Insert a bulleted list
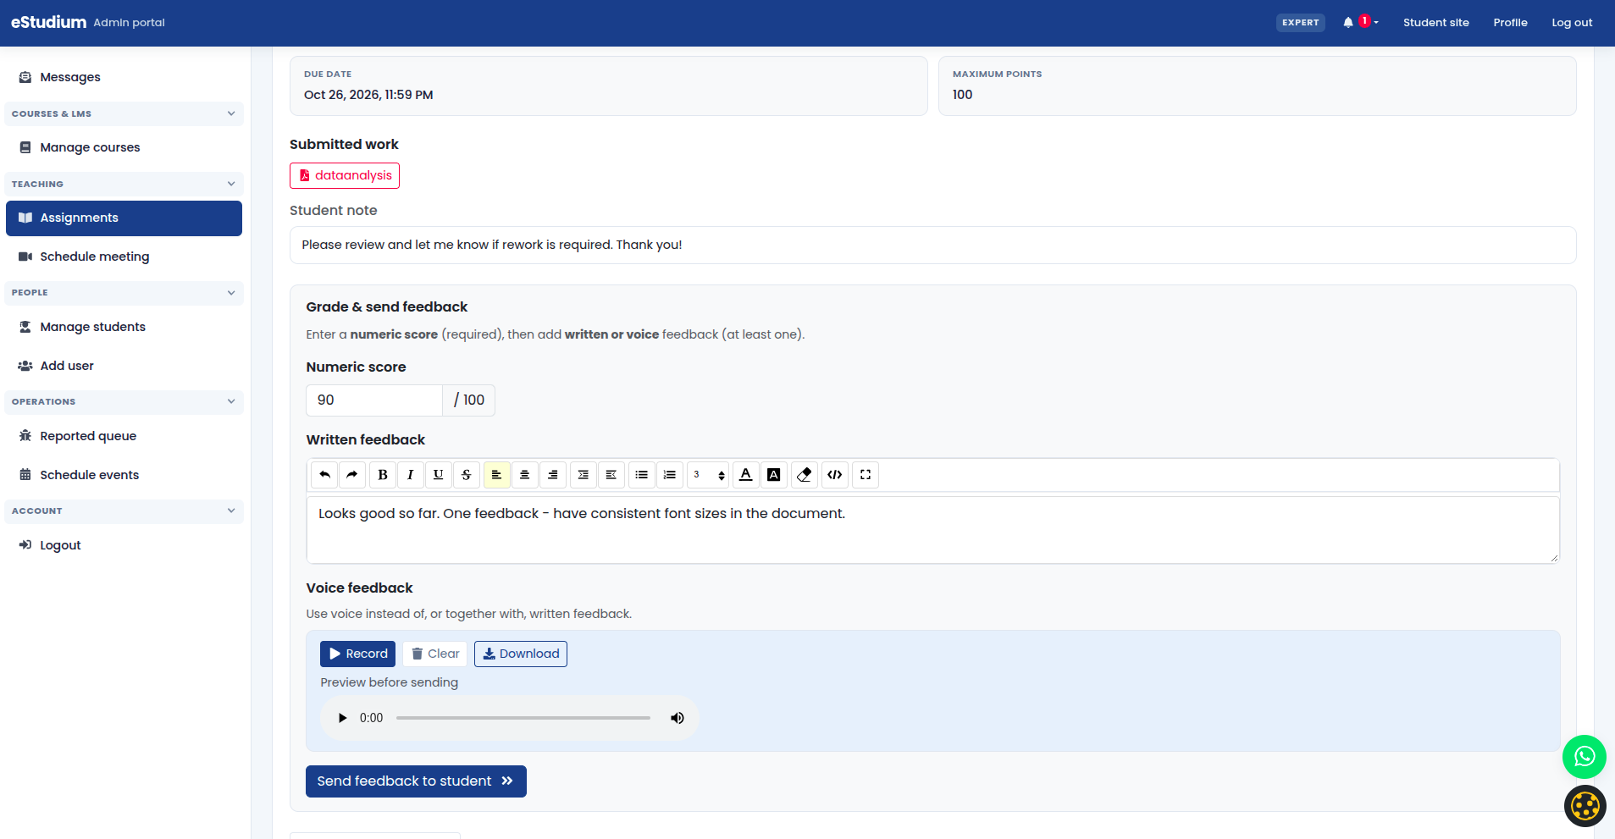1615x839 pixels. click(642, 475)
